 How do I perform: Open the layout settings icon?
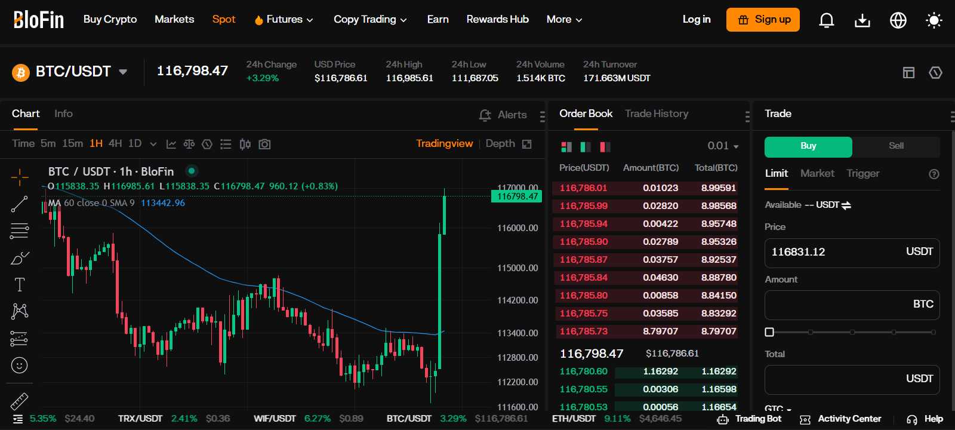pyautogui.click(x=908, y=73)
